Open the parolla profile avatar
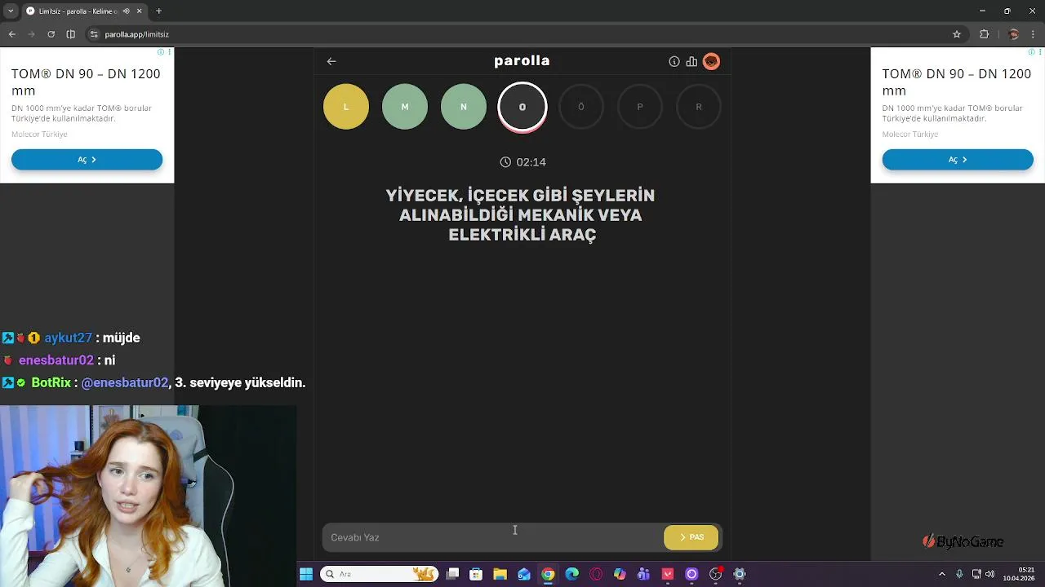The height and width of the screenshot is (587, 1045). pyautogui.click(x=711, y=61)
